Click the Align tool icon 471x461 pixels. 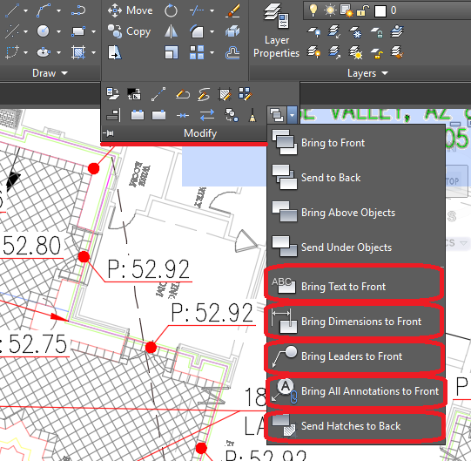click(113, 115)
